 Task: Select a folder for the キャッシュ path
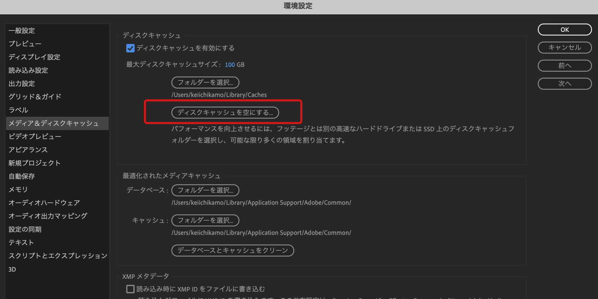[205, 220]
